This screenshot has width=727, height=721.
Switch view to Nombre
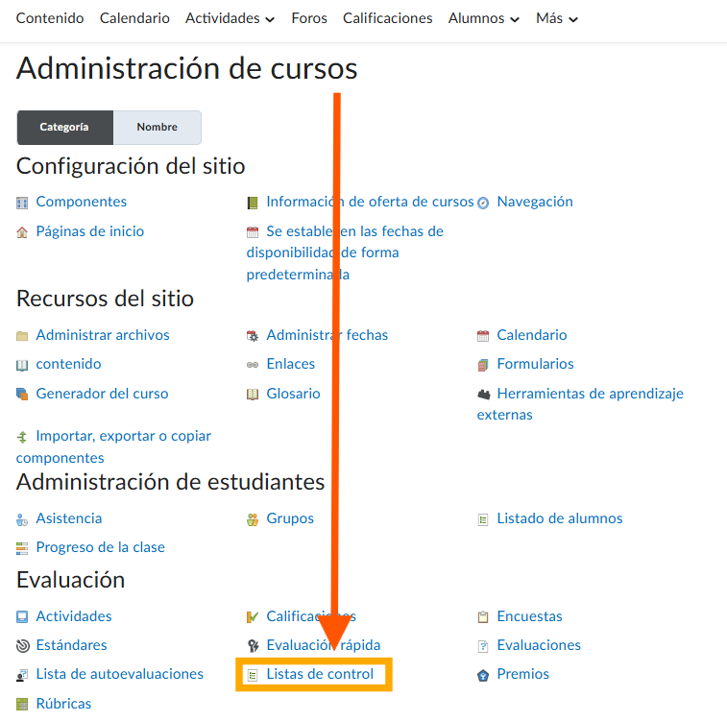(x=157, y=127)
